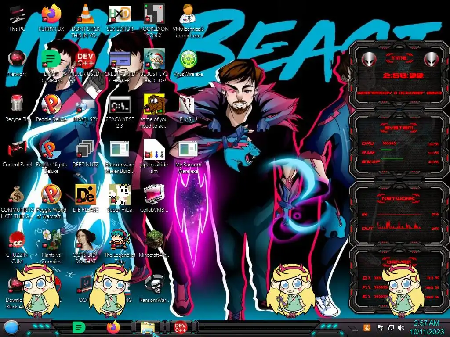Screen dimensions: 450x337
Task: Click the TIME header on the widget
Action: (x=399, y=58)
